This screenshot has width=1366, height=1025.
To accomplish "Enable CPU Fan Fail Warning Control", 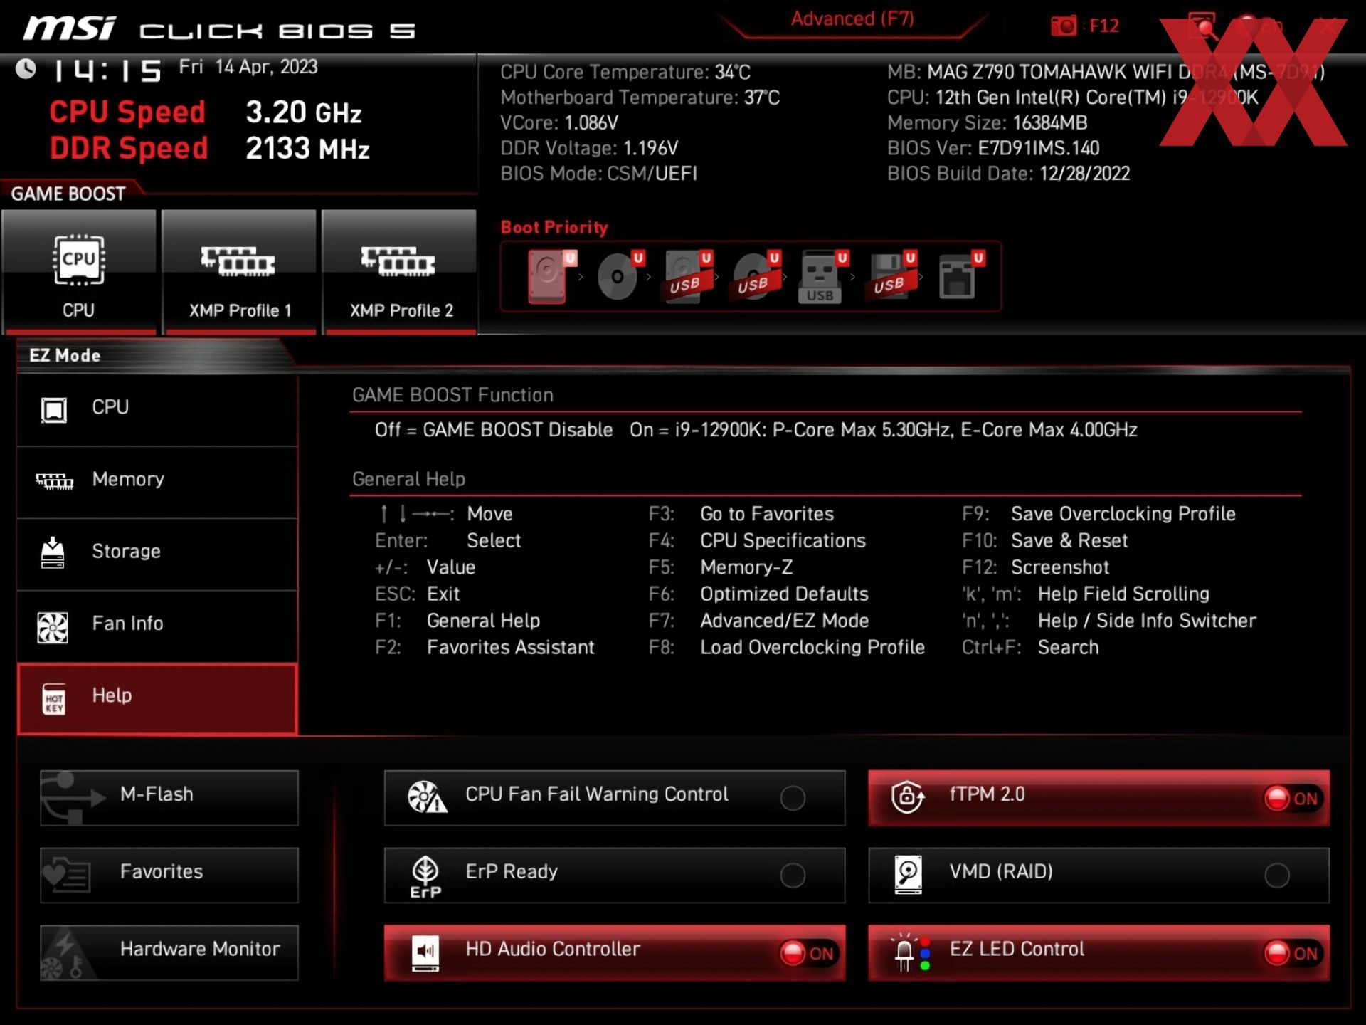I will click(x=793, y=798).
